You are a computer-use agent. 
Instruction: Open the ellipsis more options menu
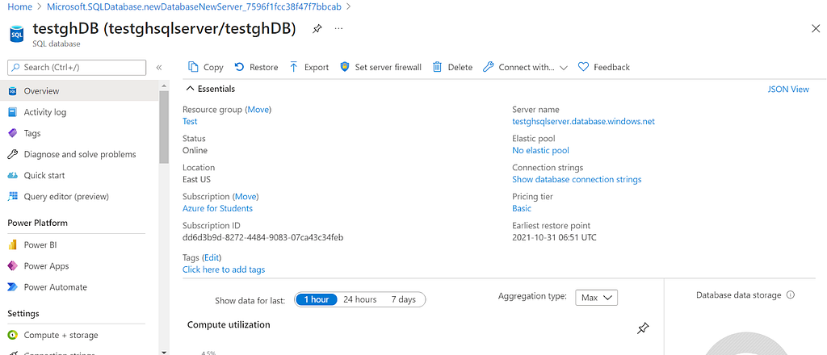(338, 28)
